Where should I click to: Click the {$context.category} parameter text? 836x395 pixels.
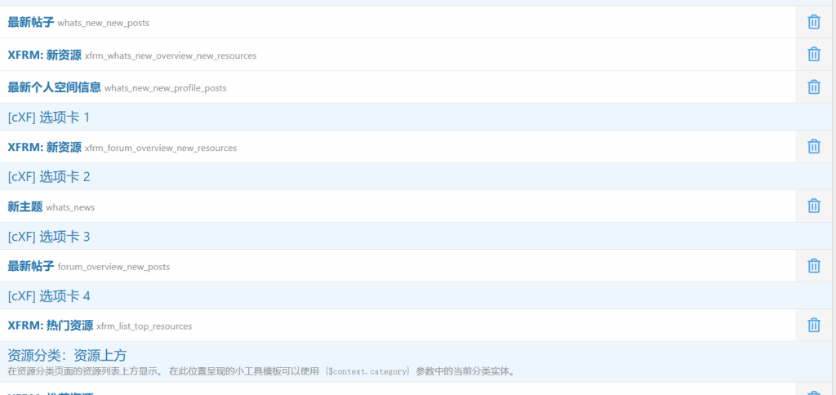click(367, 372)
